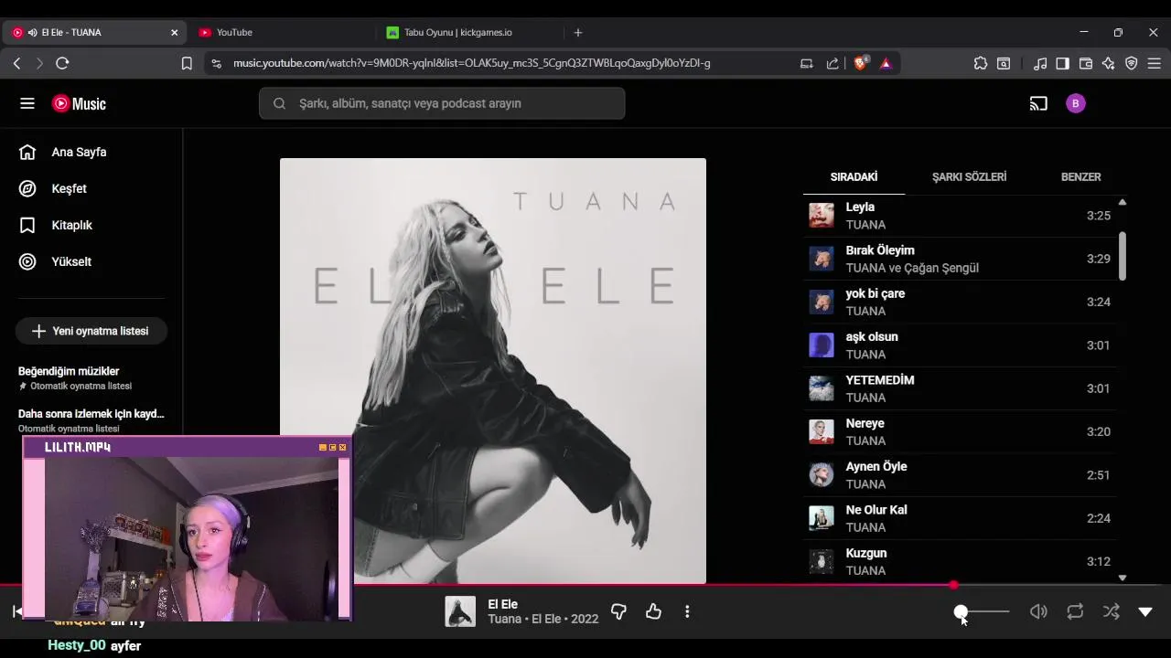
Task: Collapse the player page with arrow
Action: (1145, 611)
